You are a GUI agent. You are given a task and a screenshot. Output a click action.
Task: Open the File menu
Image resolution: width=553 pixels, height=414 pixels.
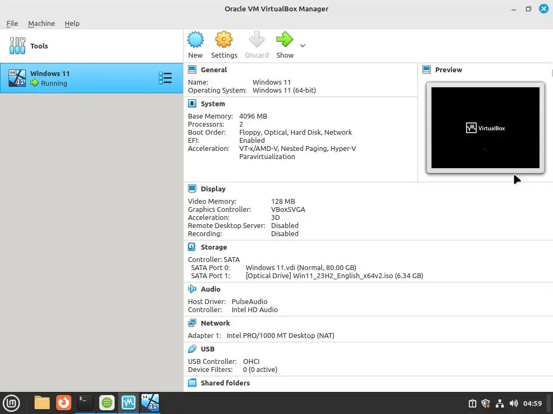[12, 23]
